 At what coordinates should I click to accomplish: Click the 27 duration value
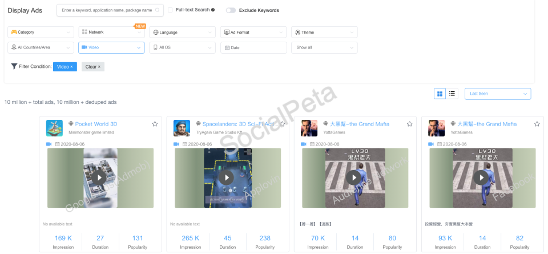point(100,238)
